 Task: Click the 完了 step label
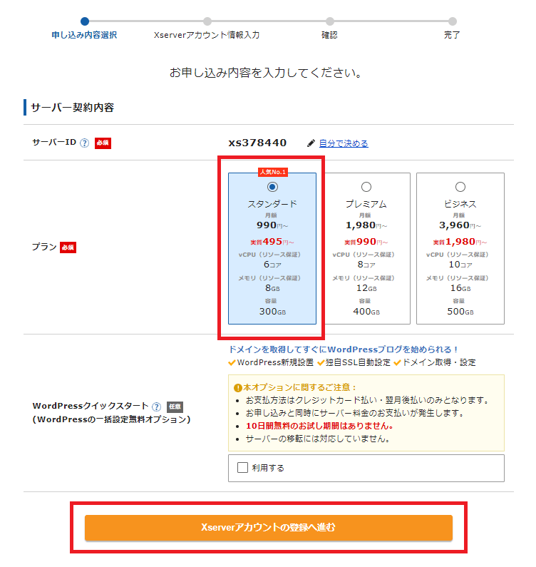(x=452, y=35)
